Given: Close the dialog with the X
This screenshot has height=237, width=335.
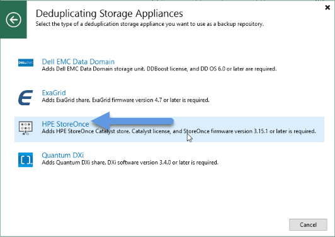Looking at the screenshot, I should pyautogui.click(x=327, y=8).
